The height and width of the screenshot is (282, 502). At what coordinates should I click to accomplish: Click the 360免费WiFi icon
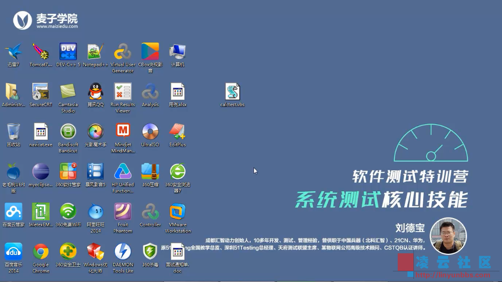coord(68,211)
